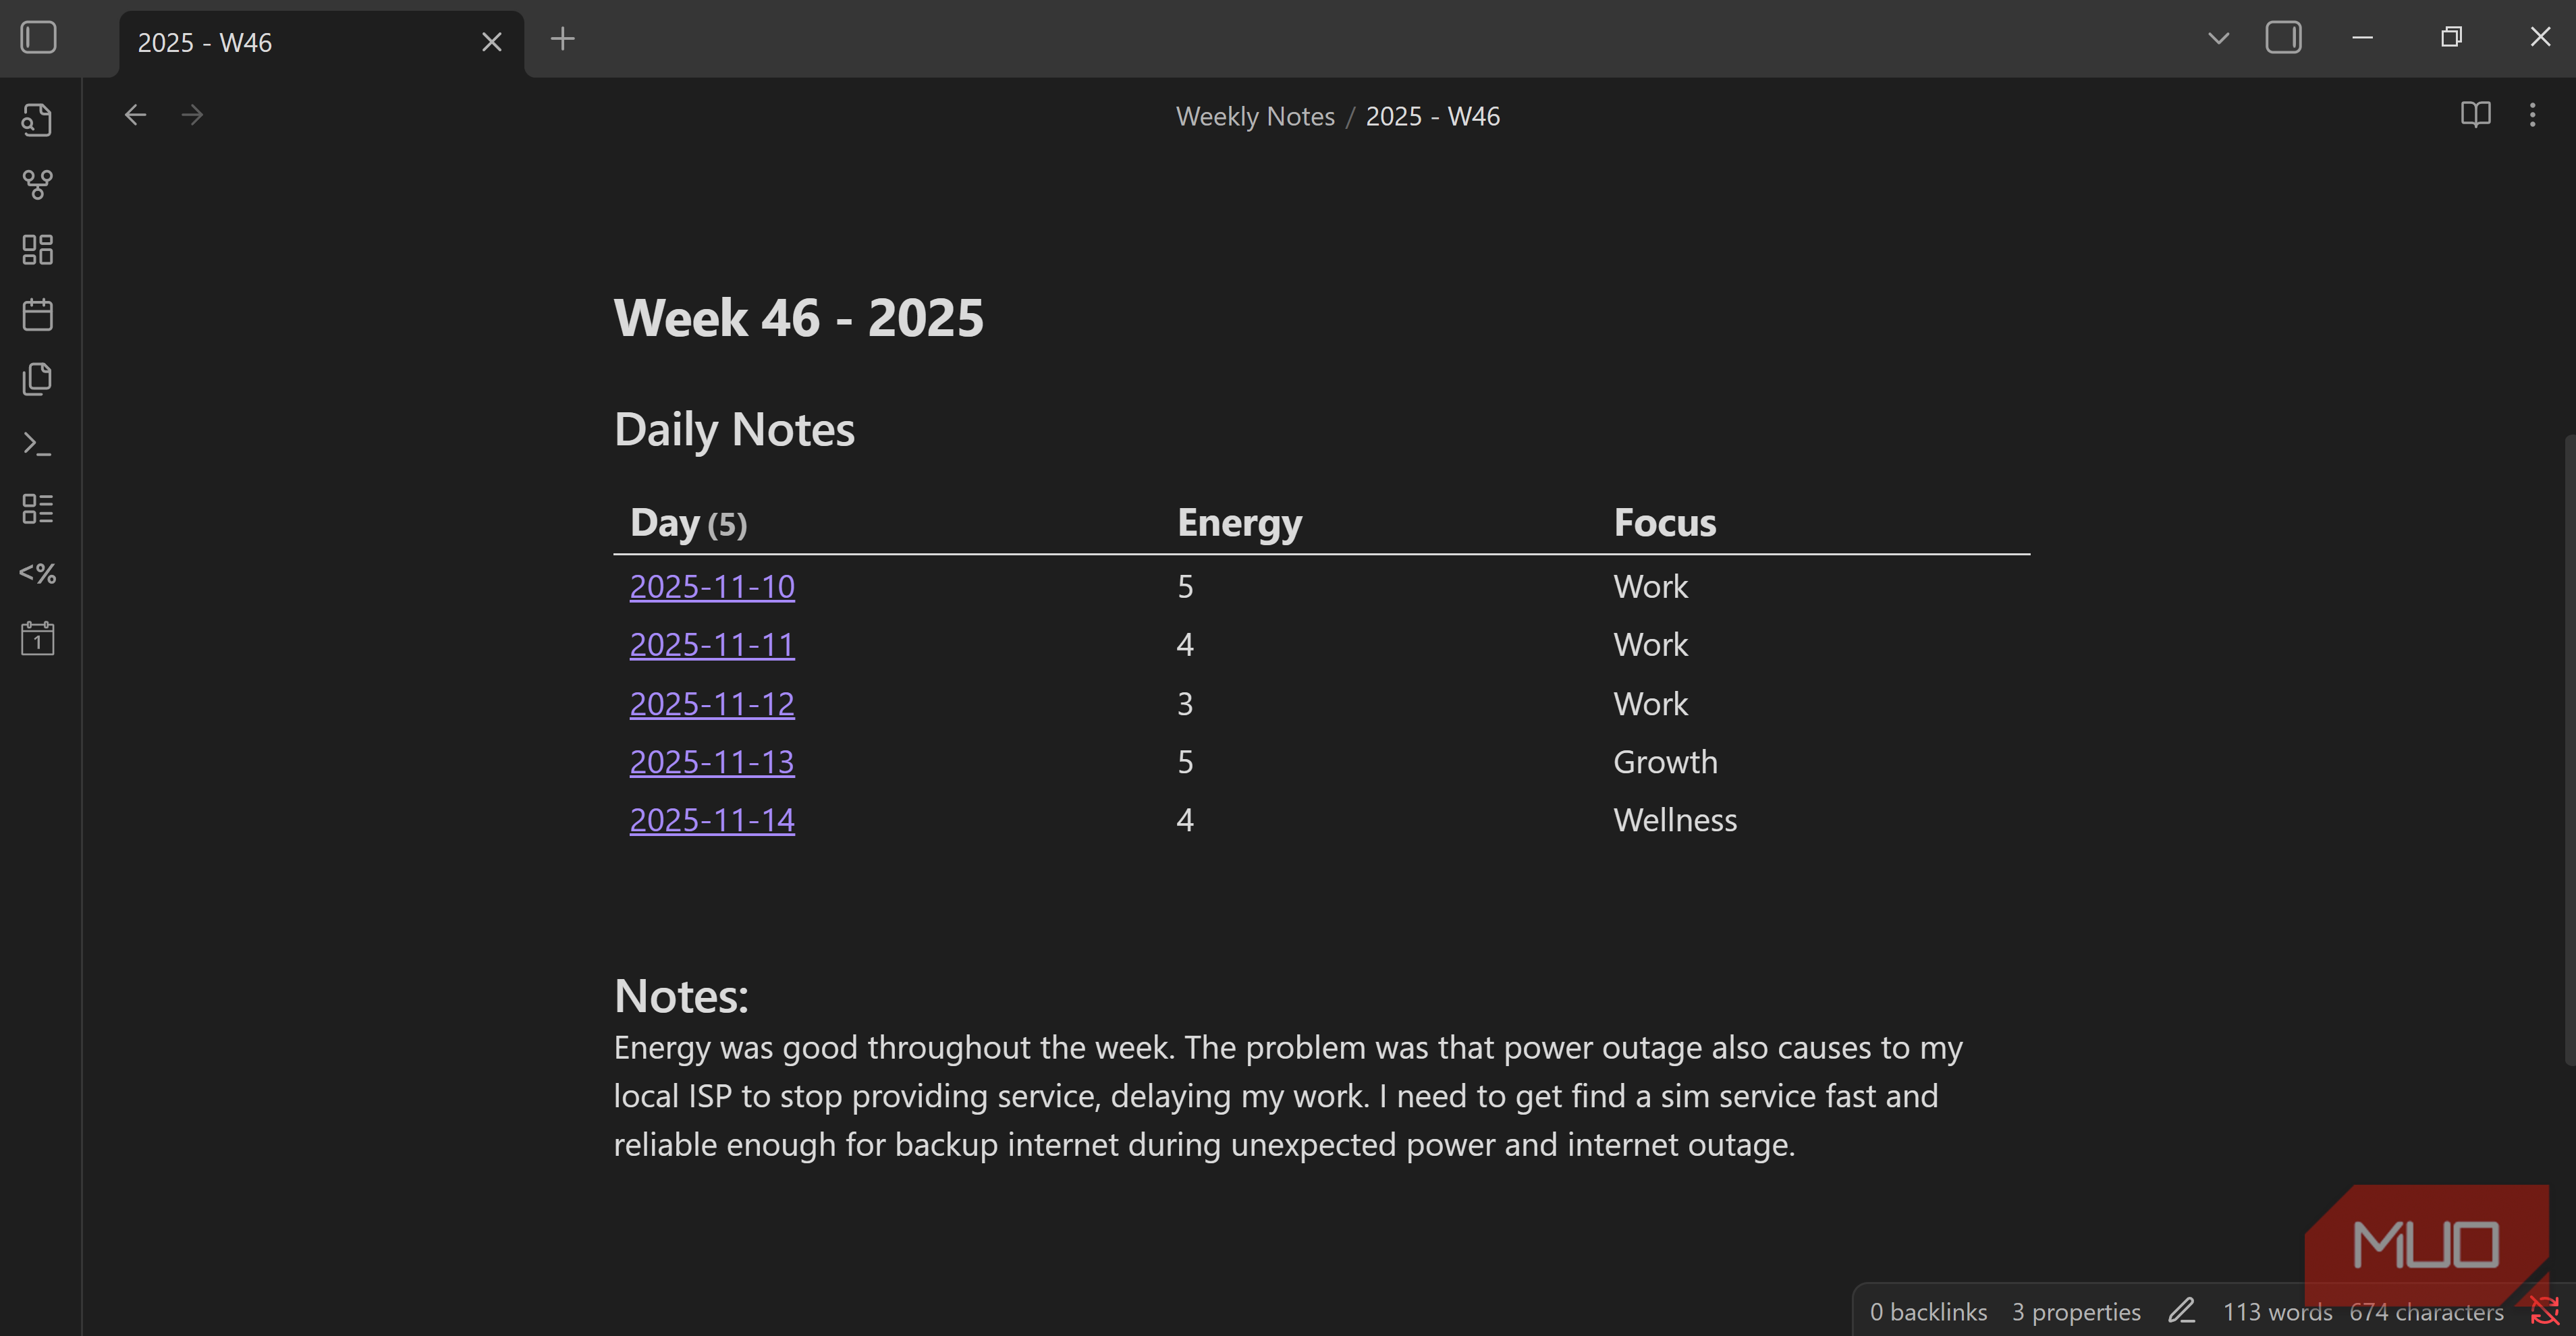The height and width of the screenshot is (1336, 2576).
Task: Open the note's more options menu
Action: click(2532, 115)
